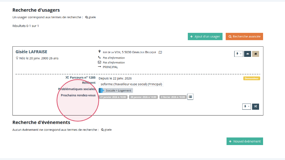Image resolution: width=285 pixels, height=160 pixels.
Task: Open the appointments list icon button
Action: [190, 97]
